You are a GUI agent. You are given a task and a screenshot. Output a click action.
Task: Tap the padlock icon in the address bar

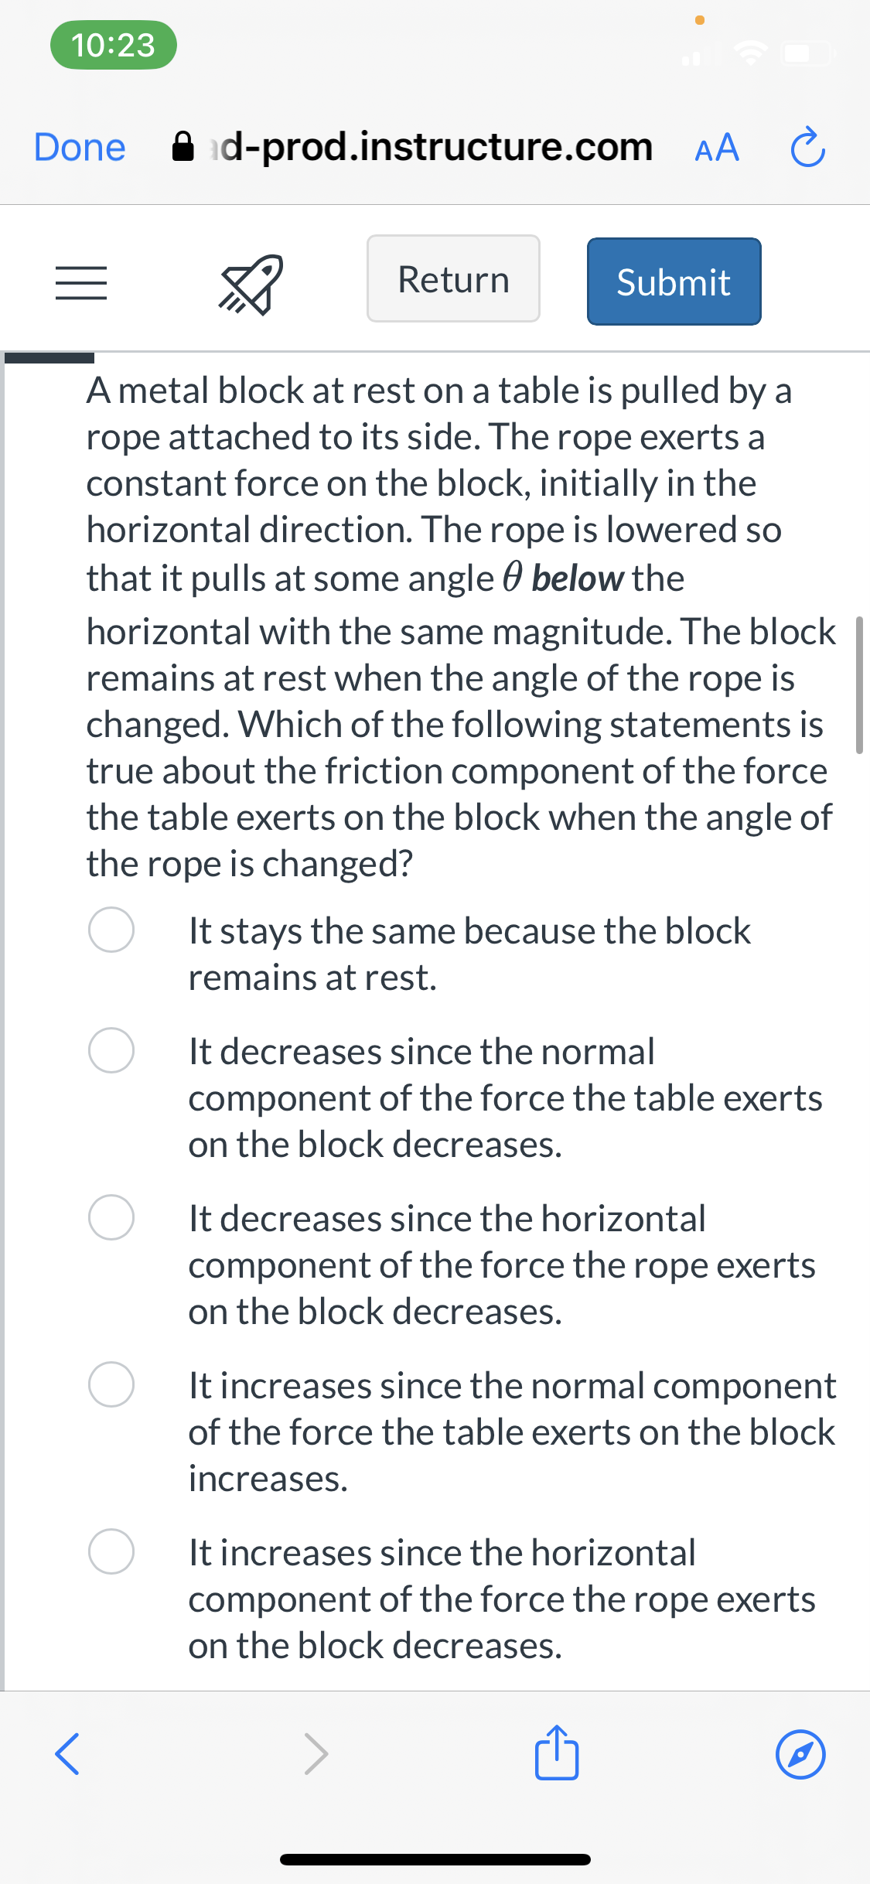point(183,145)
